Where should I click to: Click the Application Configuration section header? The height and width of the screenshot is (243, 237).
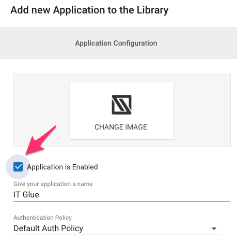[116, 43]
